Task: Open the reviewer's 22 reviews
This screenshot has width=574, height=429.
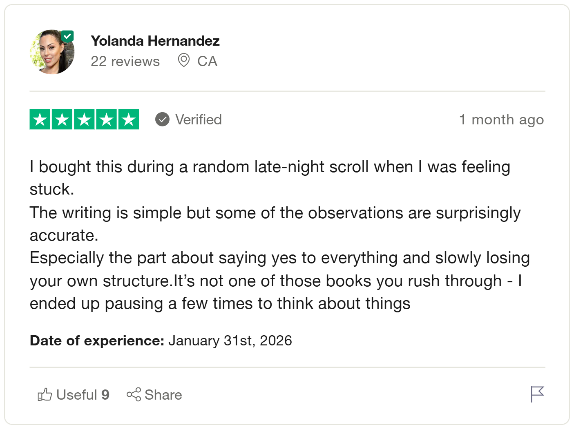Action: point(125,61)
